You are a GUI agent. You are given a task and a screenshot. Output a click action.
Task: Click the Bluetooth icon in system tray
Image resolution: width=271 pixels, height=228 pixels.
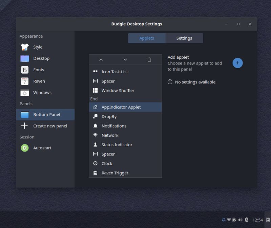pyautogui.click(x=246, y=220)
